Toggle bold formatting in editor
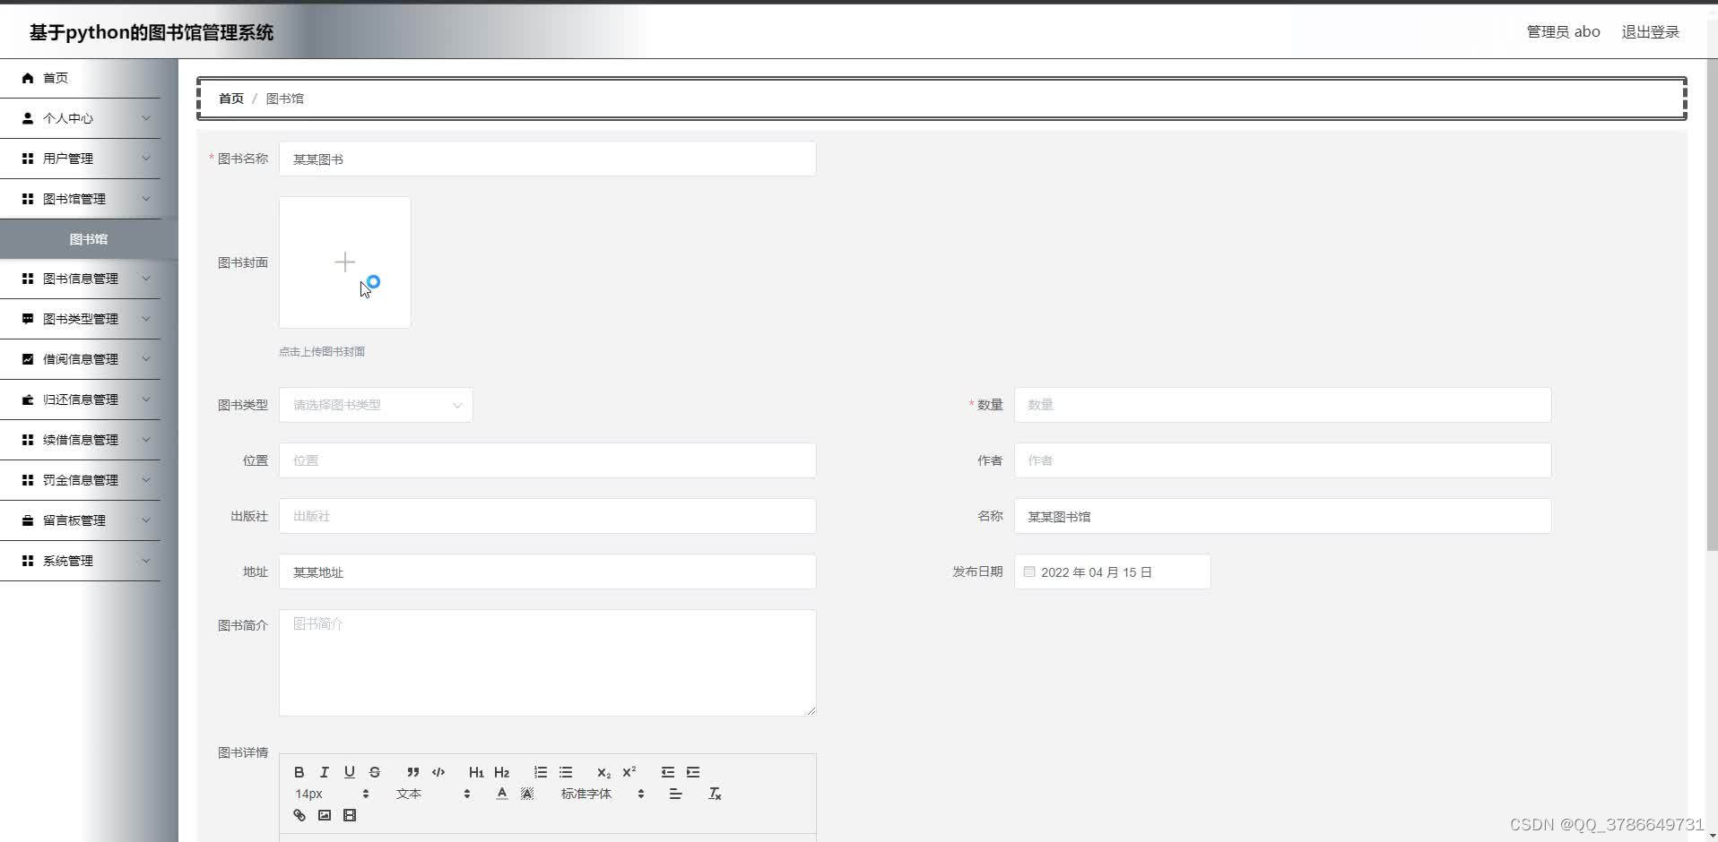Viewport: 1718px width, 842px height. point(299,772)
